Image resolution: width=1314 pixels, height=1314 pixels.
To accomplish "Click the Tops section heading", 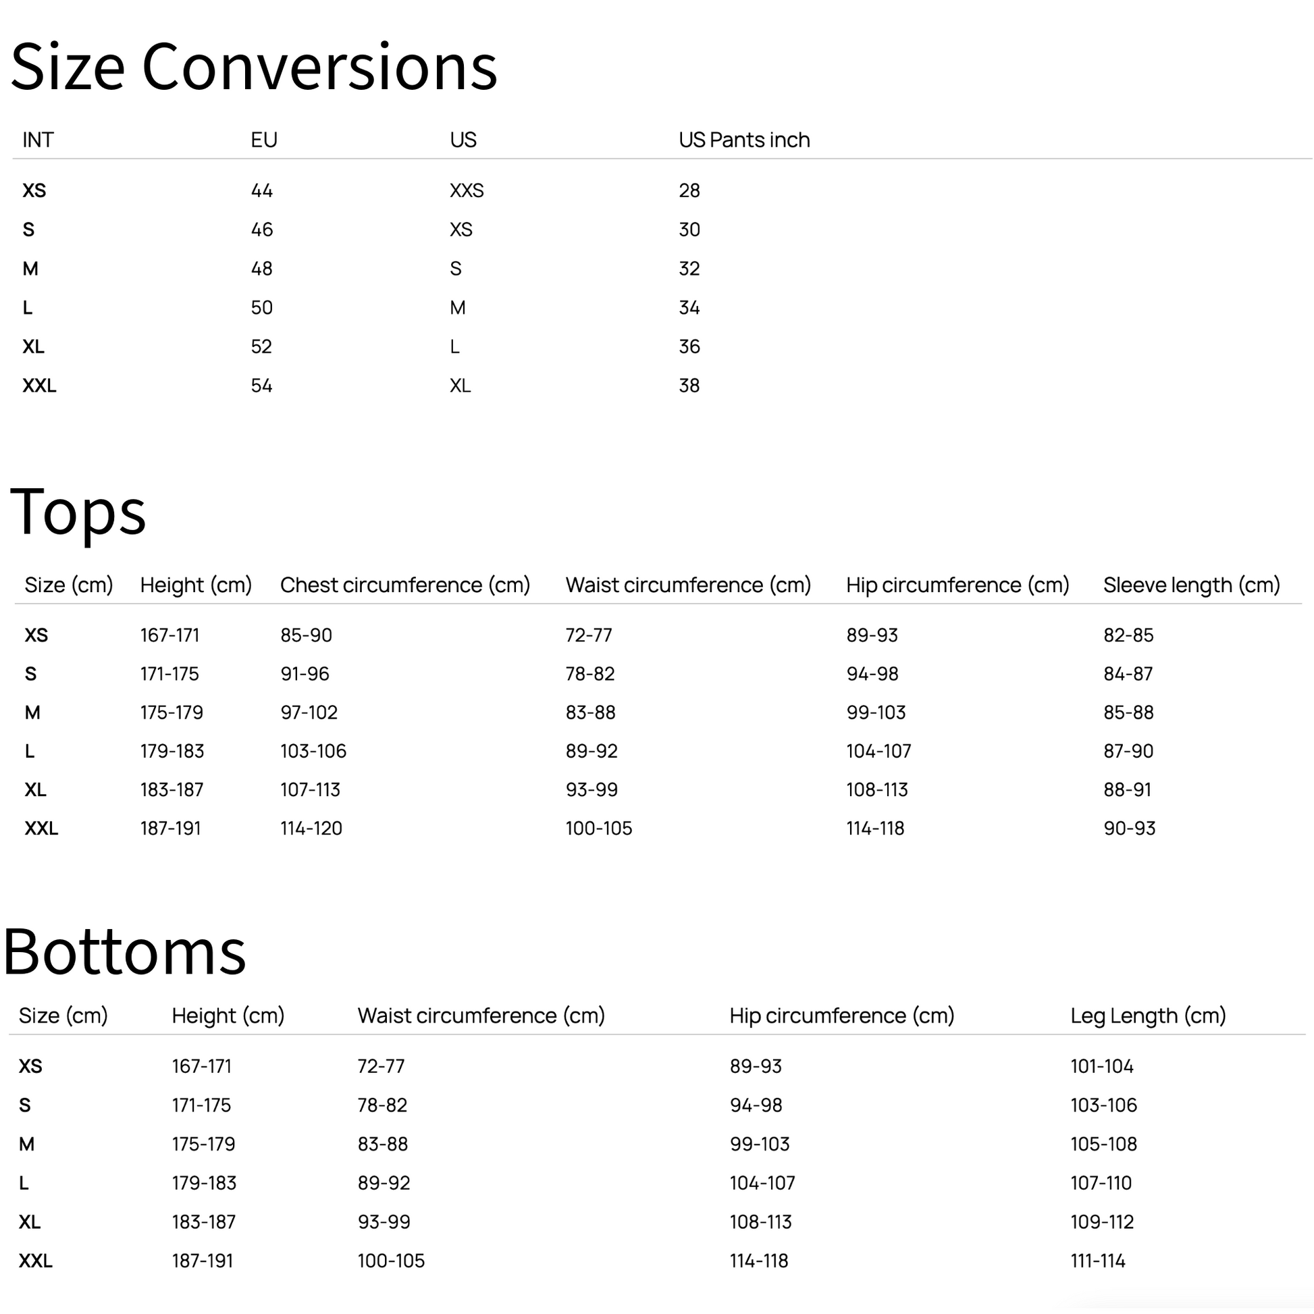I will (x=78, y=510).
